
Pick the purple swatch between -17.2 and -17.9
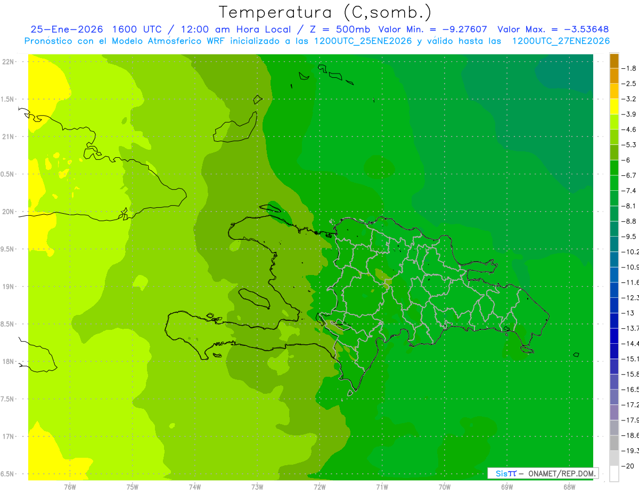(x=614, y=412)
